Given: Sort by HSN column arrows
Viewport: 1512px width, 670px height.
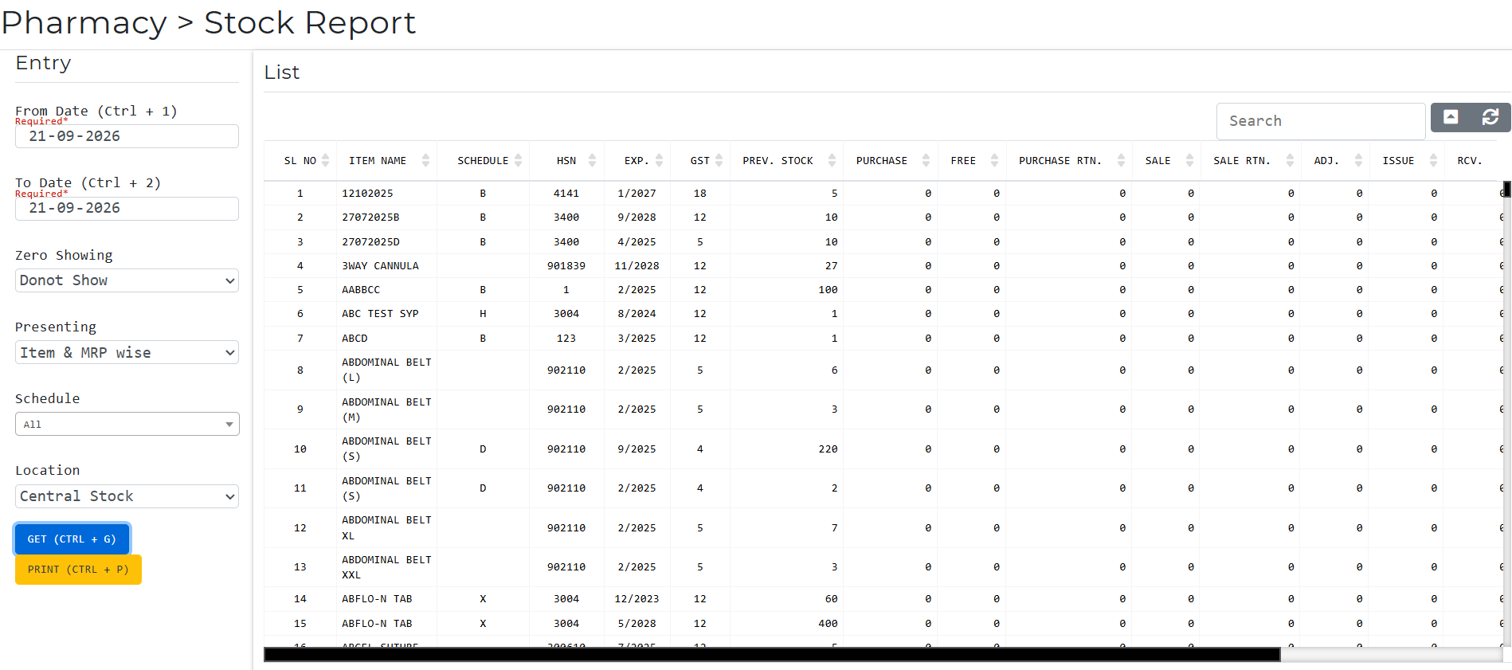Looking at the screenshot, I should pyautogui.click(x=592, y=160).
